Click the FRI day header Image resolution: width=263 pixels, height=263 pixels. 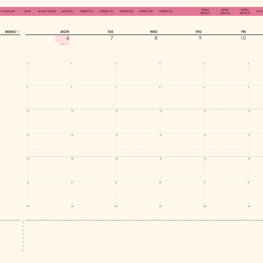[x=244, y=32]
